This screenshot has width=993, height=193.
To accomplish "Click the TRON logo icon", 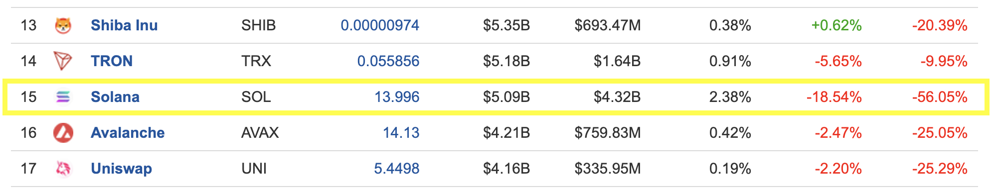I will 63,61.
